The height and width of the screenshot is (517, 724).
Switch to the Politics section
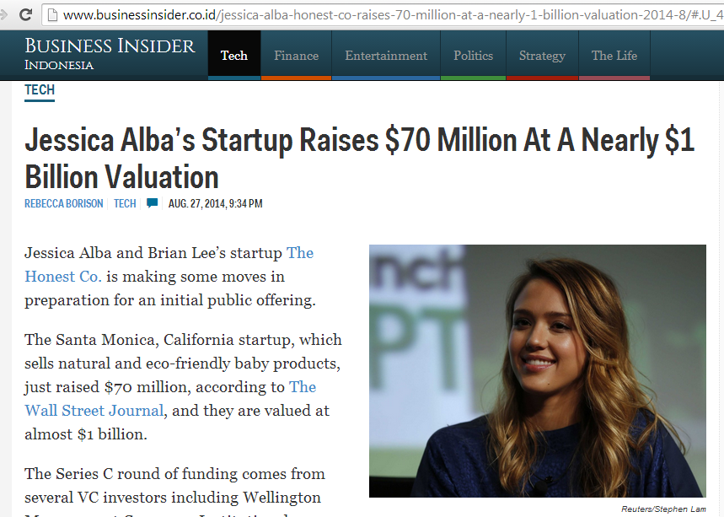pyautogui.click(x=473, y=56)
